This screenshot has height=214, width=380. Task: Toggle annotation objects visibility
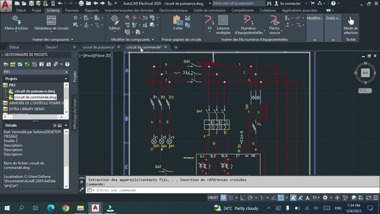293,198
